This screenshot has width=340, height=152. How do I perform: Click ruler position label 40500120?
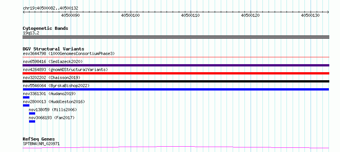pyautogui.click(x=251, y=15)
